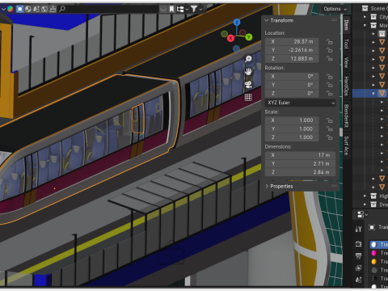Open the Output properties tab icon

coord(358,256)
